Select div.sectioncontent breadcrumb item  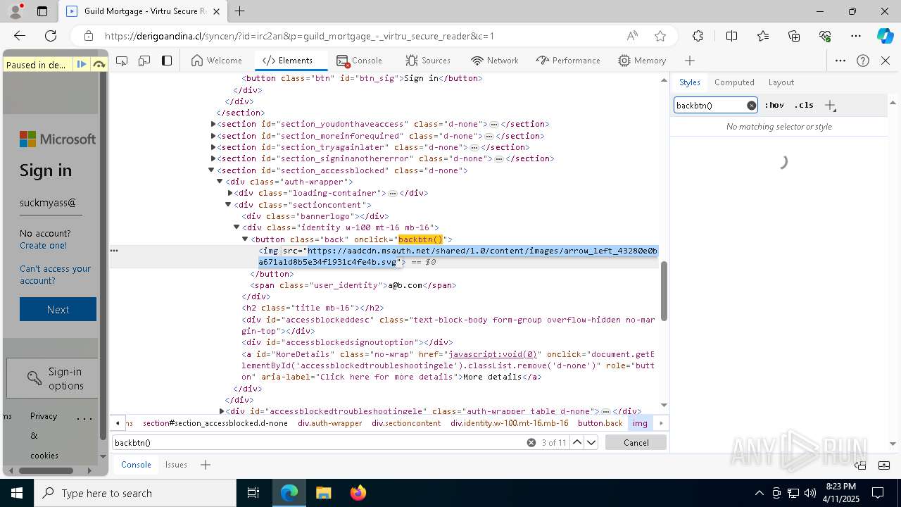(406, 423)
